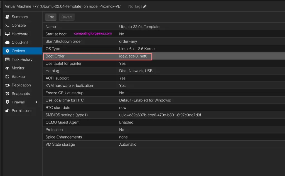Screen dimensions: 285x176
Task: Click the Backup floppy disk icon
Action: click(7, 77)
